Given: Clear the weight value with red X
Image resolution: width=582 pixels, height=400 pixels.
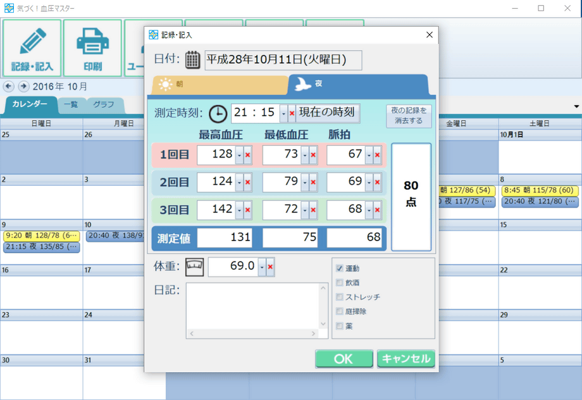Looking at the screenshot, I should tap(270, 267).
